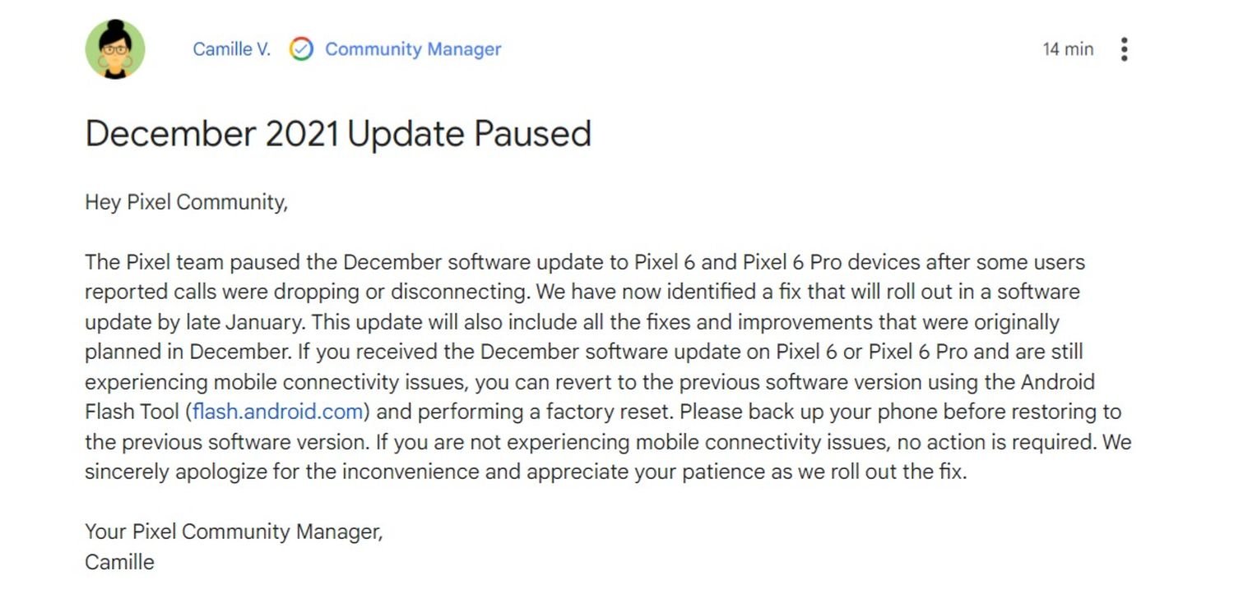This screenshot has height=603, width=1234.
Task: Click 'Your Pixel Community Manager,' signature line
Action: (234, 532)
